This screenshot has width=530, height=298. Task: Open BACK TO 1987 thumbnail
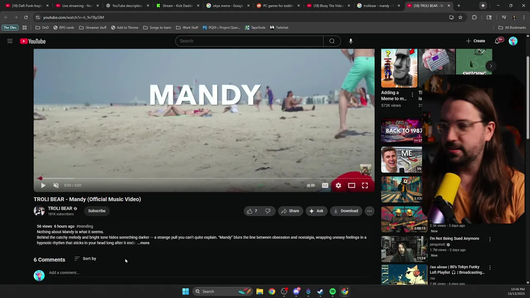pos(402,131)
